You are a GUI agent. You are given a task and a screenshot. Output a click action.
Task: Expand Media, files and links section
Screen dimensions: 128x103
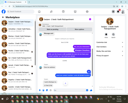point(110,51)
